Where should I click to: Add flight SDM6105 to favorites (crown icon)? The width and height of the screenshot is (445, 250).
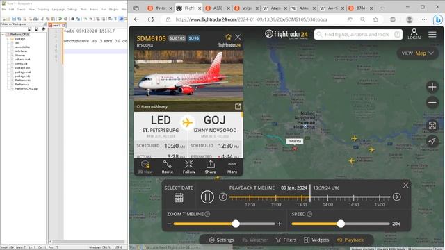[x=228, y=37]
